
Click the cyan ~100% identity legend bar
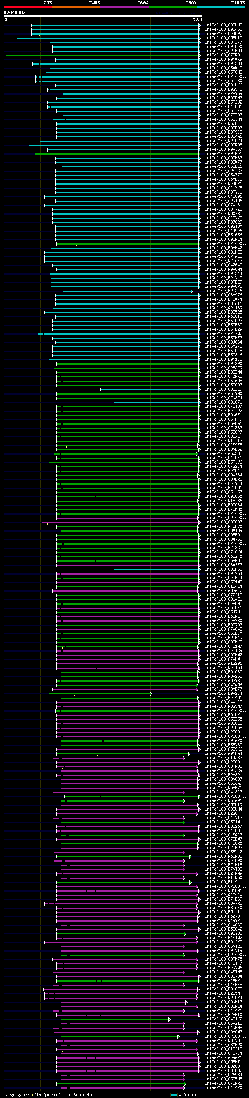point(221,8)
